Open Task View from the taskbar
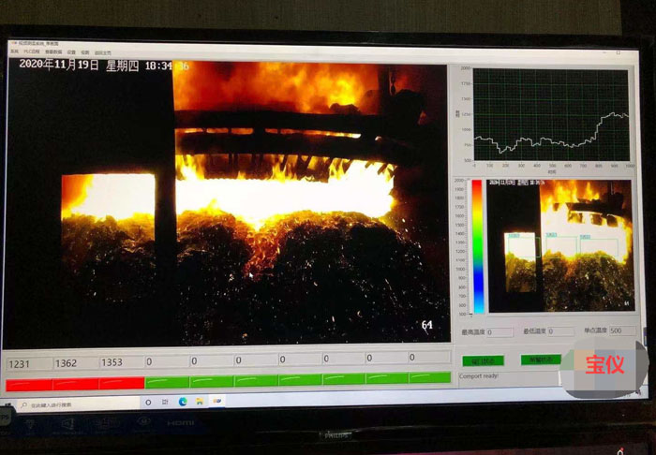This screenshot has height=455, width=656. 166,402
